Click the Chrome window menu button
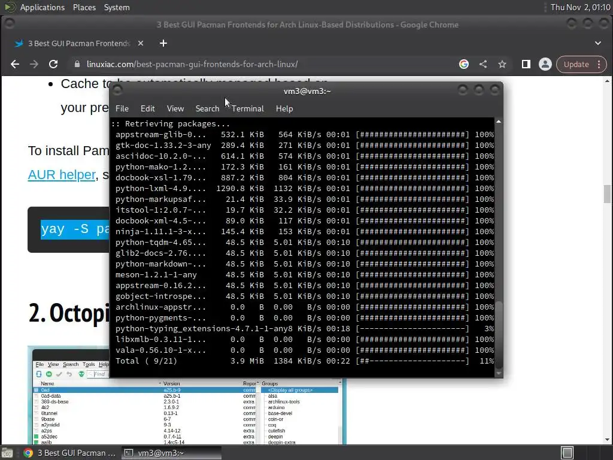613x460 pixels. click(x=10, y=24)
